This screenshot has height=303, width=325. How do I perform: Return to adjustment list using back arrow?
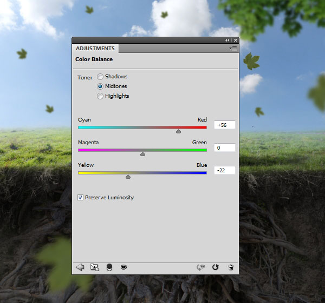(80, 267)
